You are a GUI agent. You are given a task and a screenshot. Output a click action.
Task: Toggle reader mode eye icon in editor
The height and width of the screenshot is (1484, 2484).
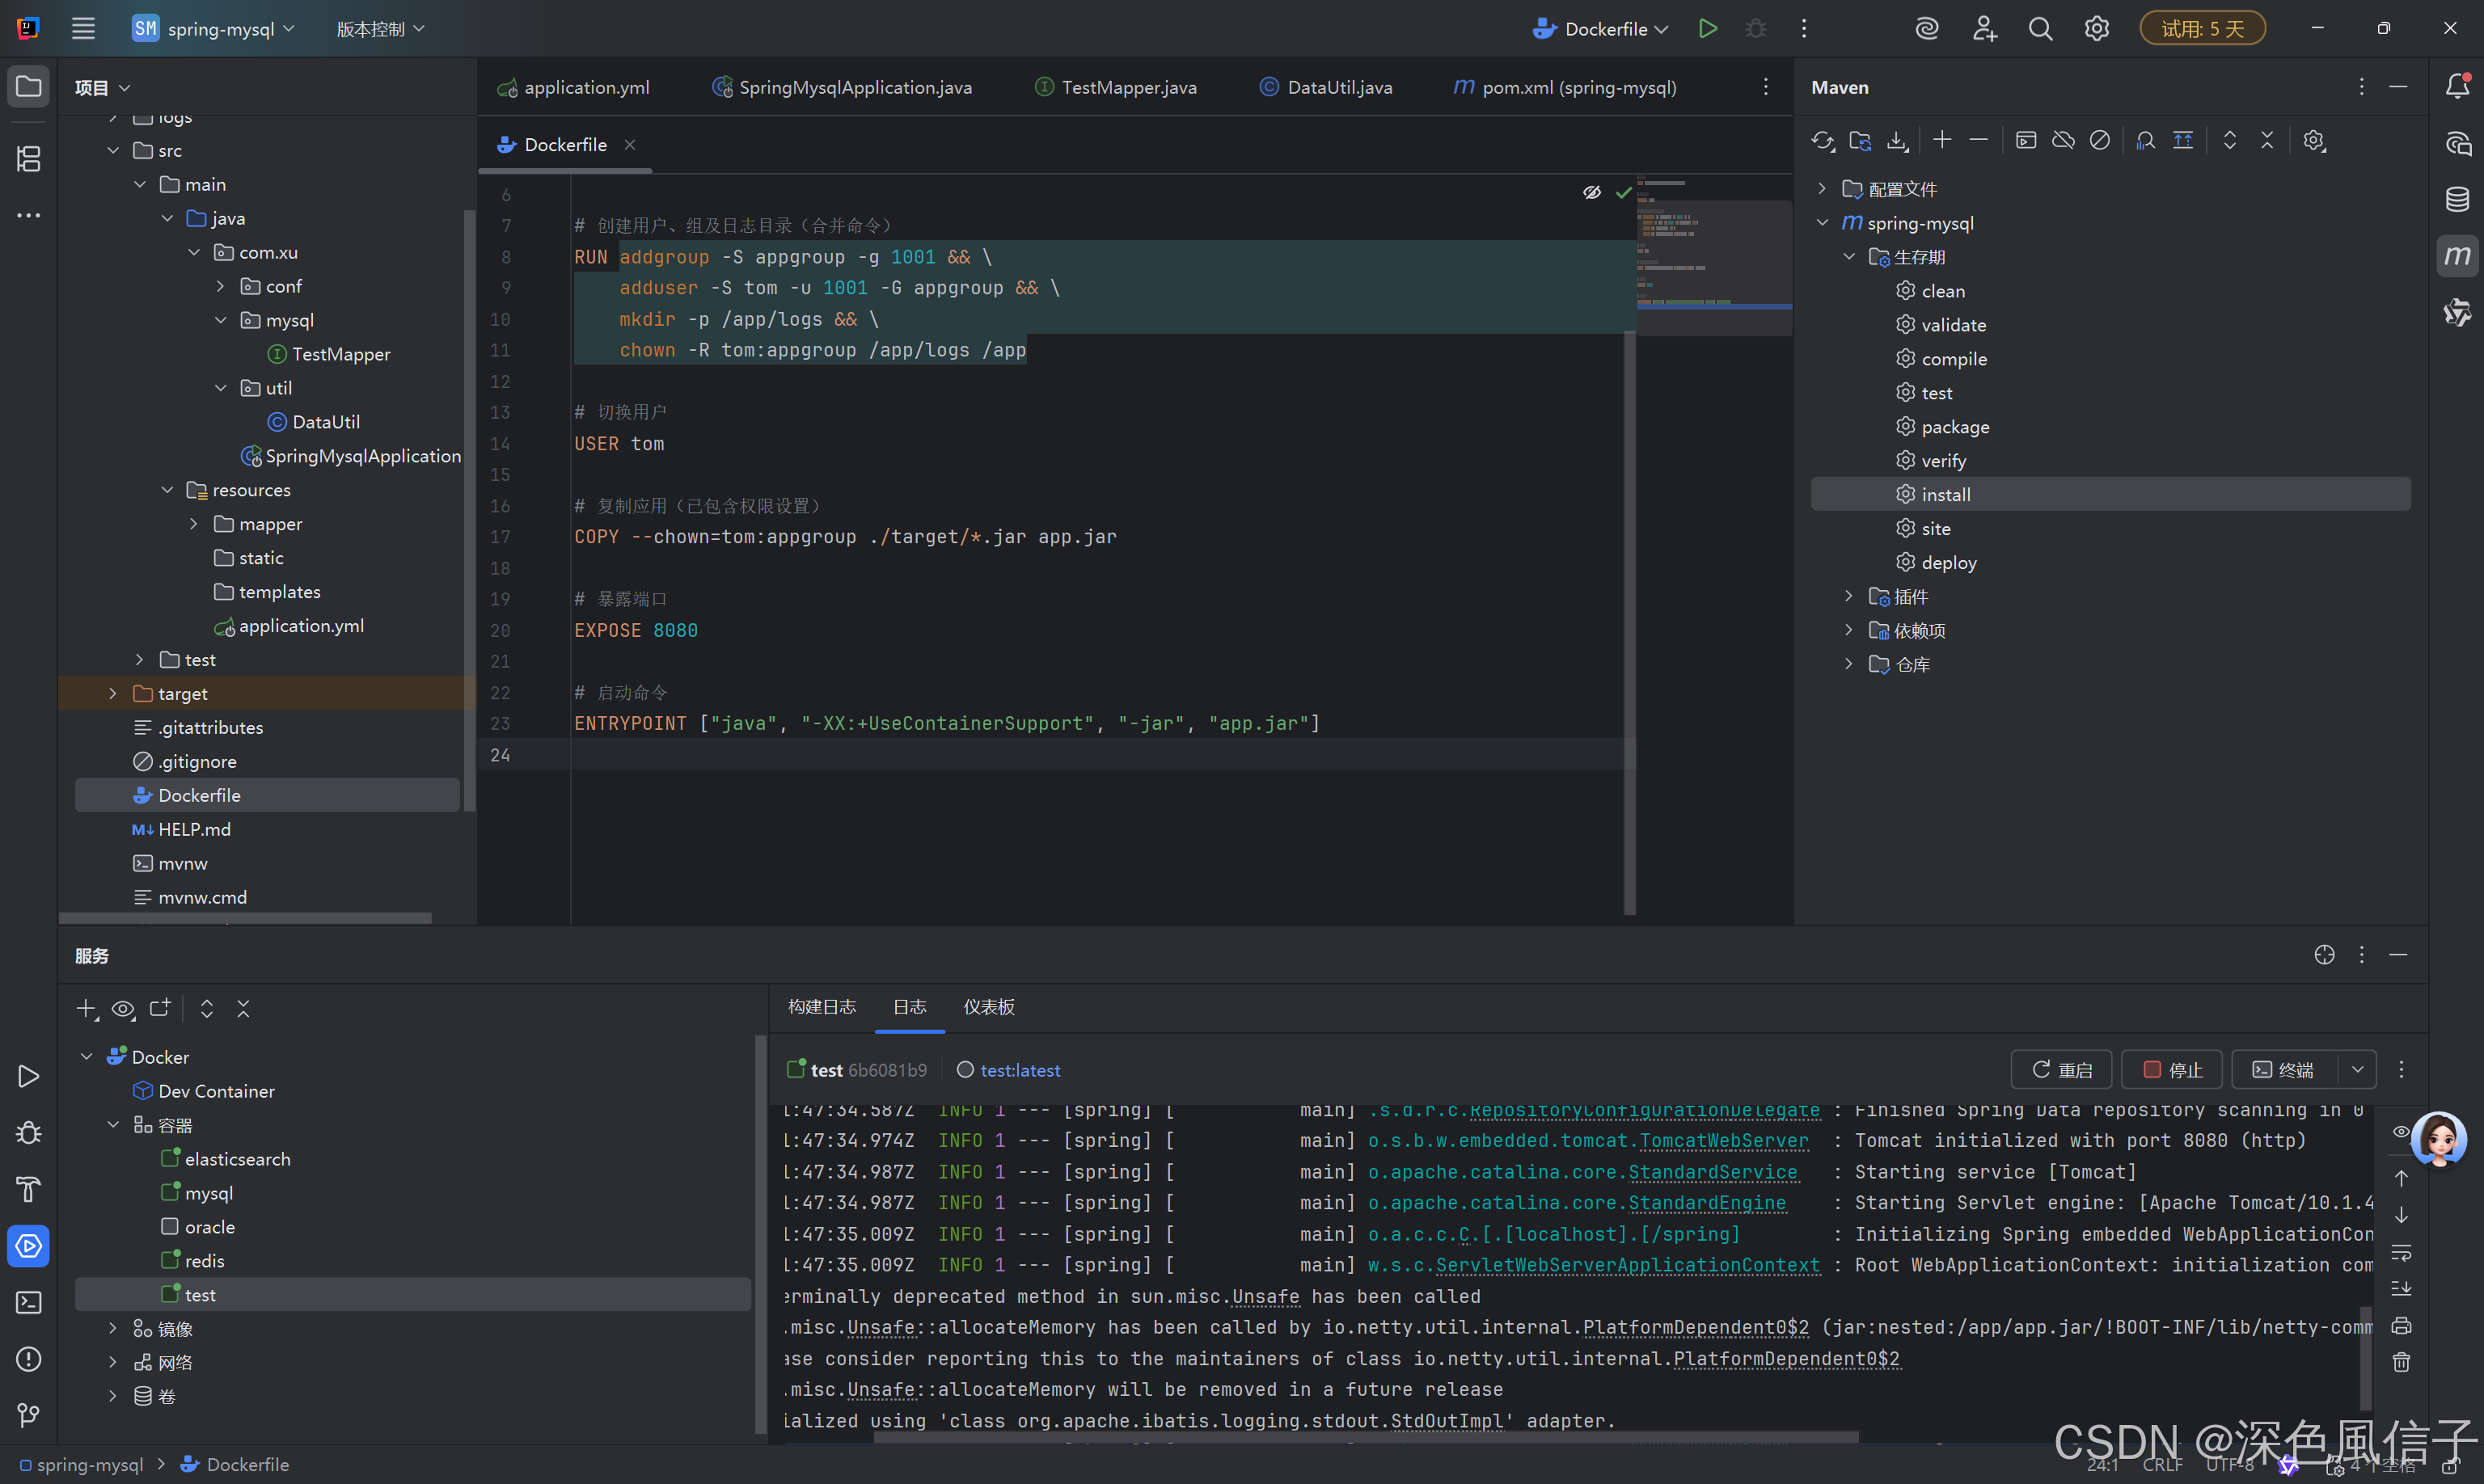[1591, 192]
